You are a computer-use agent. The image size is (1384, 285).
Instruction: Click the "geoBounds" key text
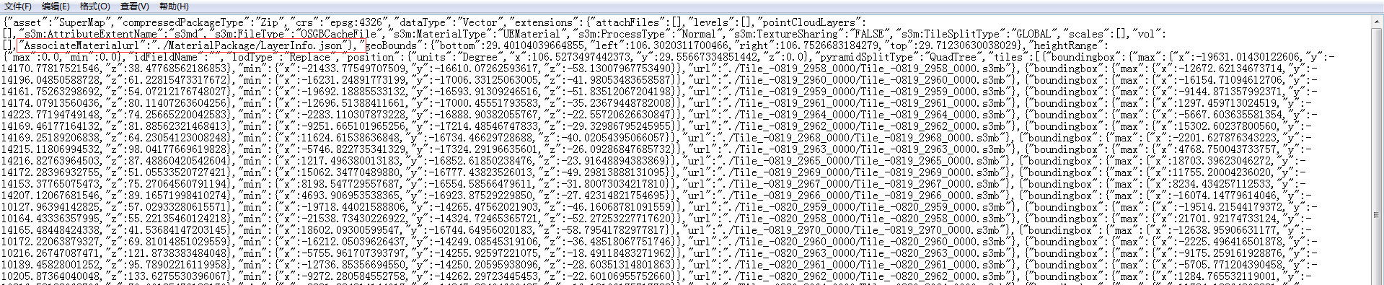[x=391, y=45]
